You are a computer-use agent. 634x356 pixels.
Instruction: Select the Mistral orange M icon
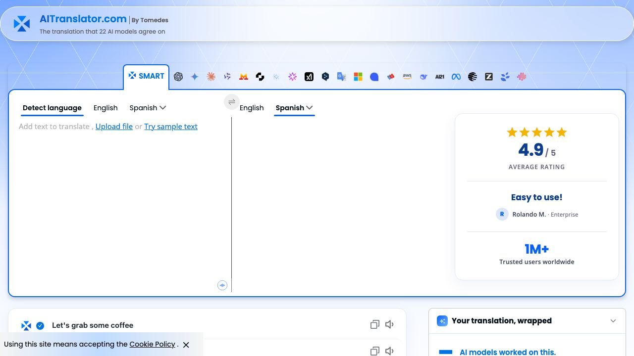(x=244, y=77)
